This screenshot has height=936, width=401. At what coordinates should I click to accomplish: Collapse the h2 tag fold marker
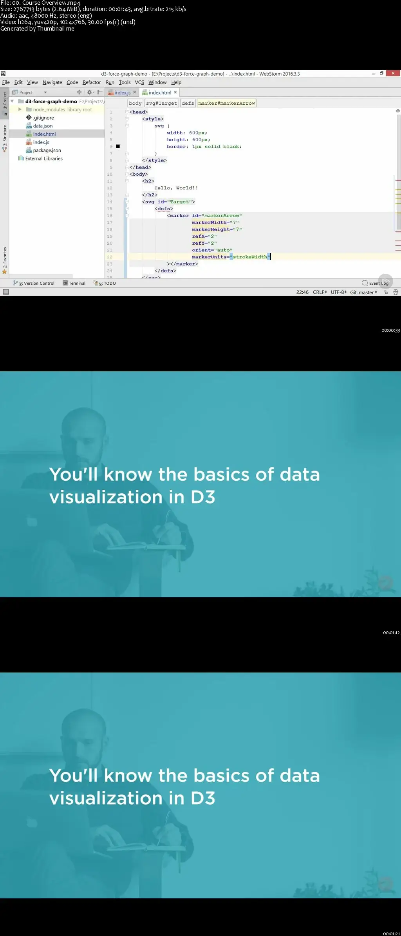[x=127, y=181]
